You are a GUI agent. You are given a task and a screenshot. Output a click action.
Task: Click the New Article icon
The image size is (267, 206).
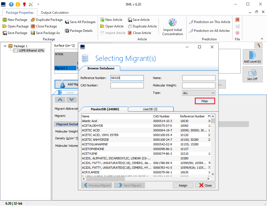point(102,20)
